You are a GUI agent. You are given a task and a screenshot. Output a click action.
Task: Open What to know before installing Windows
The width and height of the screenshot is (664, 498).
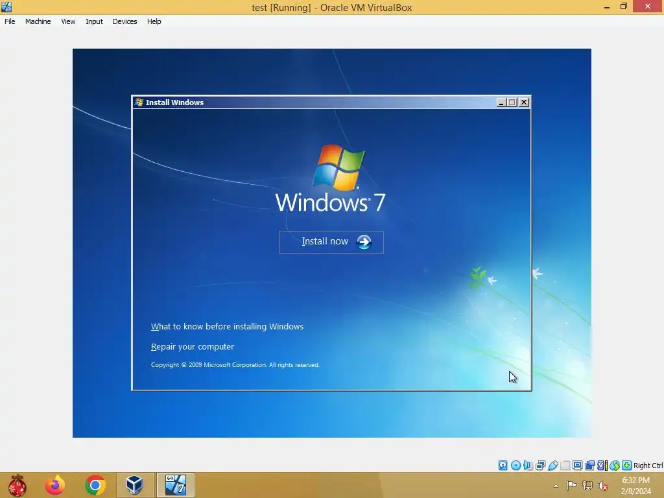[x=227, y=327]
